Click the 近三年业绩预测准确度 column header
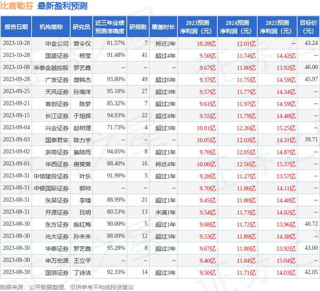The height and width of the screenshot is (291, 320). point(110,27)
